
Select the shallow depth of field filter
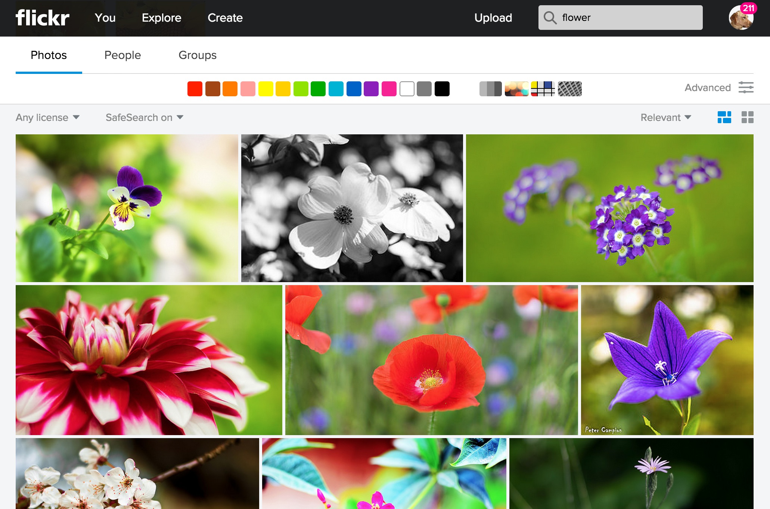[x=516, y=89]
